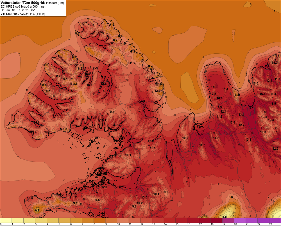Screen dimensions: 281x226
Task: Select the legend swatch between 8 and 9
Action: (100, 220)
